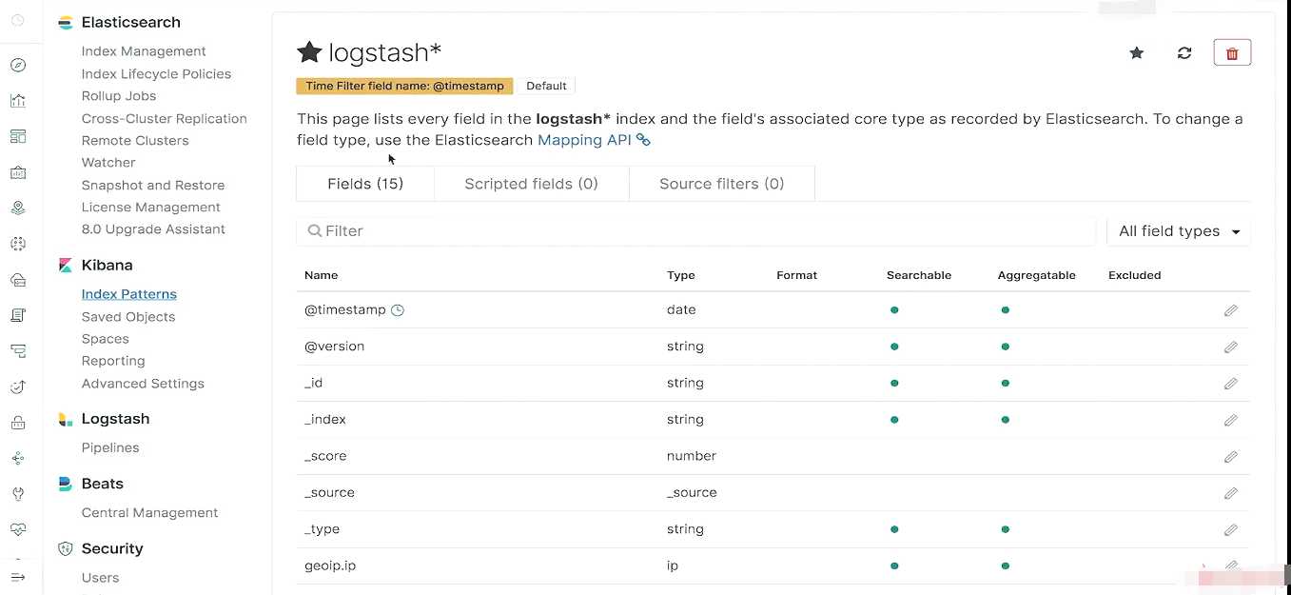
Task: Open the Logs sidebar icon
Action: pos(18,315)
